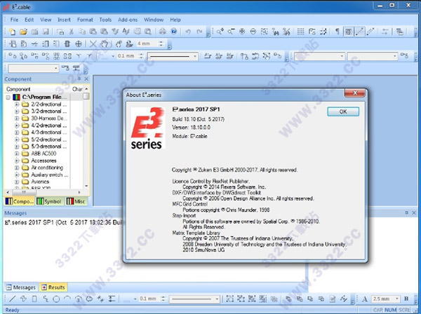Expand the Avionics folder
Image resolution: width=421 pixels, height=314 pixels.
click(x=17, y=182)
